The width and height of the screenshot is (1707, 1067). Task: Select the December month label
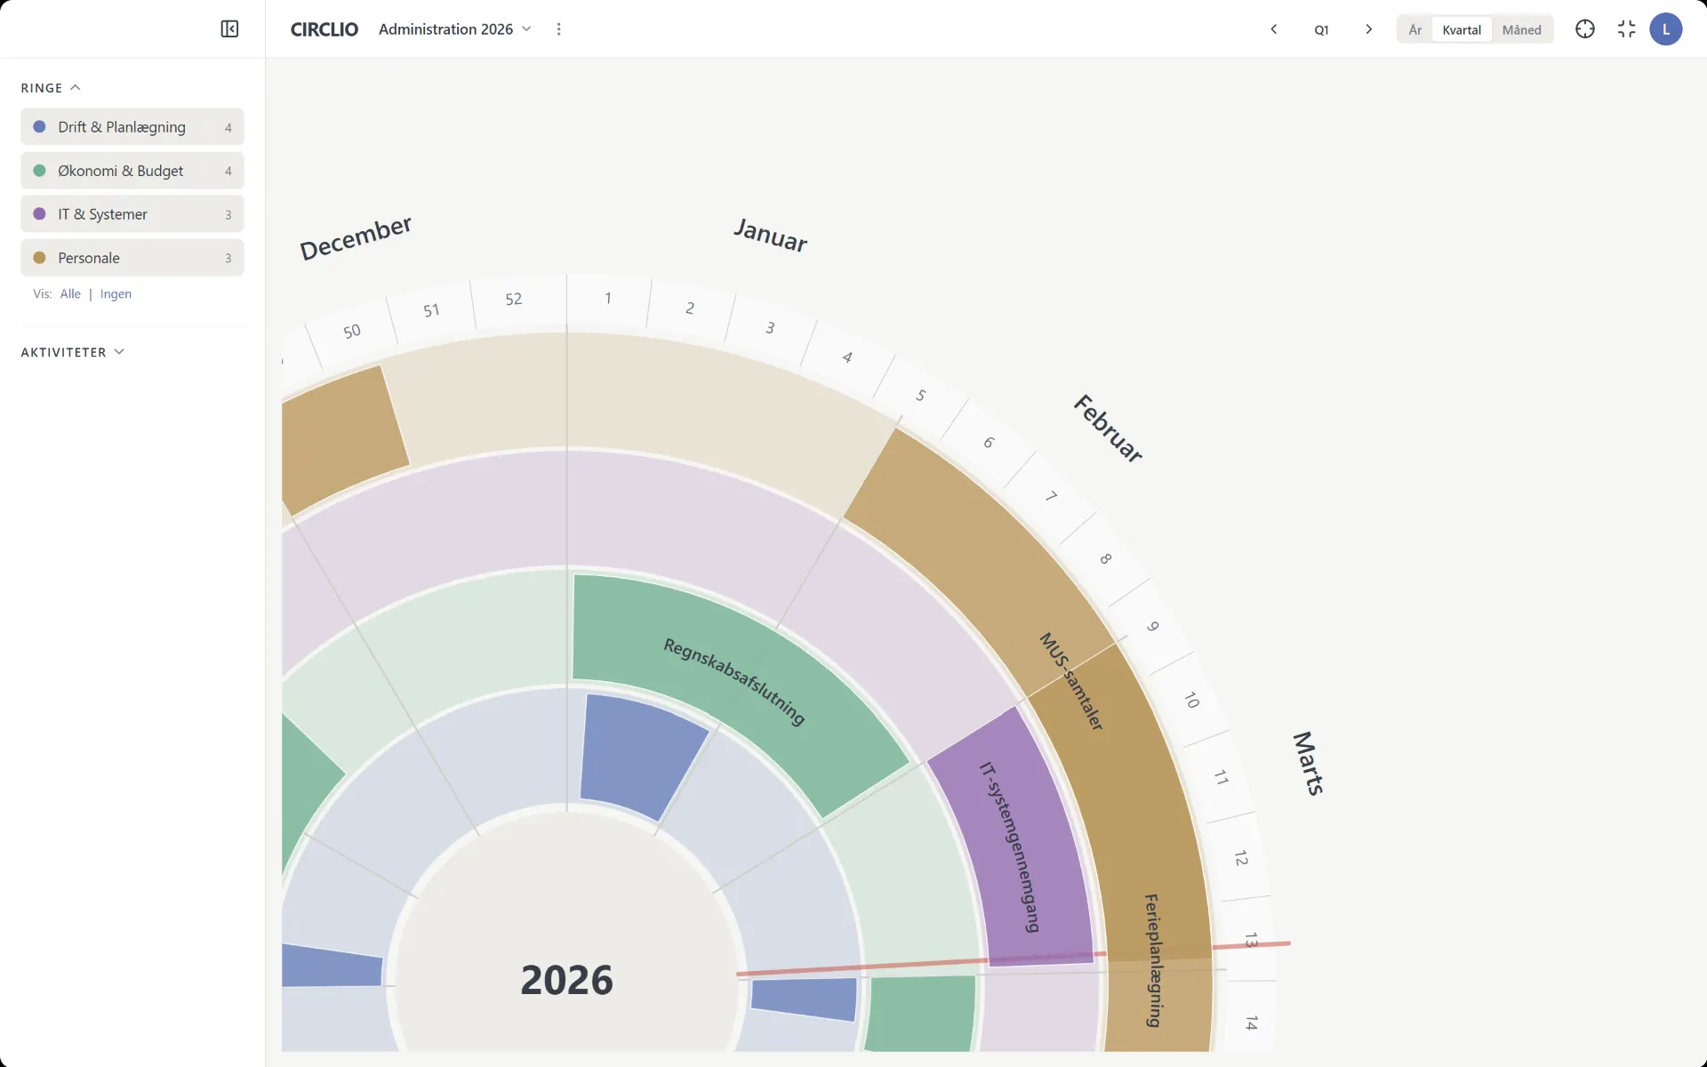click(356, 237)
